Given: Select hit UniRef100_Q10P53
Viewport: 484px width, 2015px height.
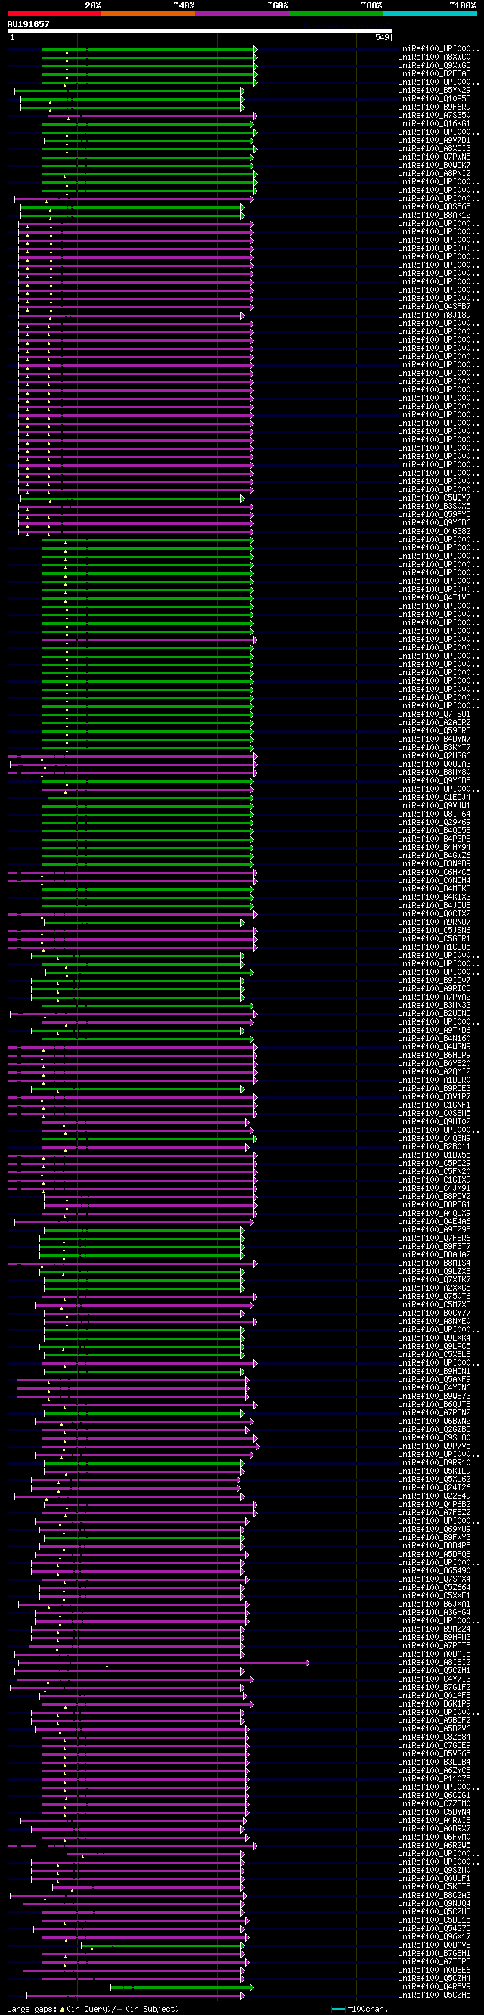Looking at the screenshot, I should point(434,98).
